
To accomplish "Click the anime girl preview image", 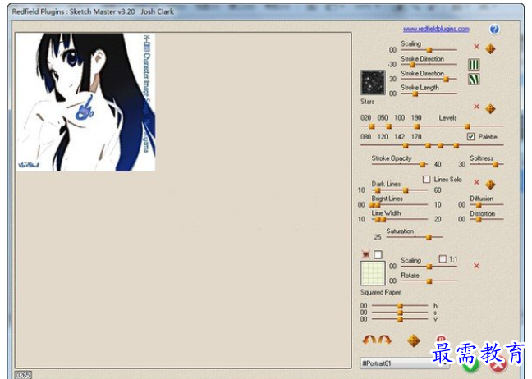I will coord(86,102).
